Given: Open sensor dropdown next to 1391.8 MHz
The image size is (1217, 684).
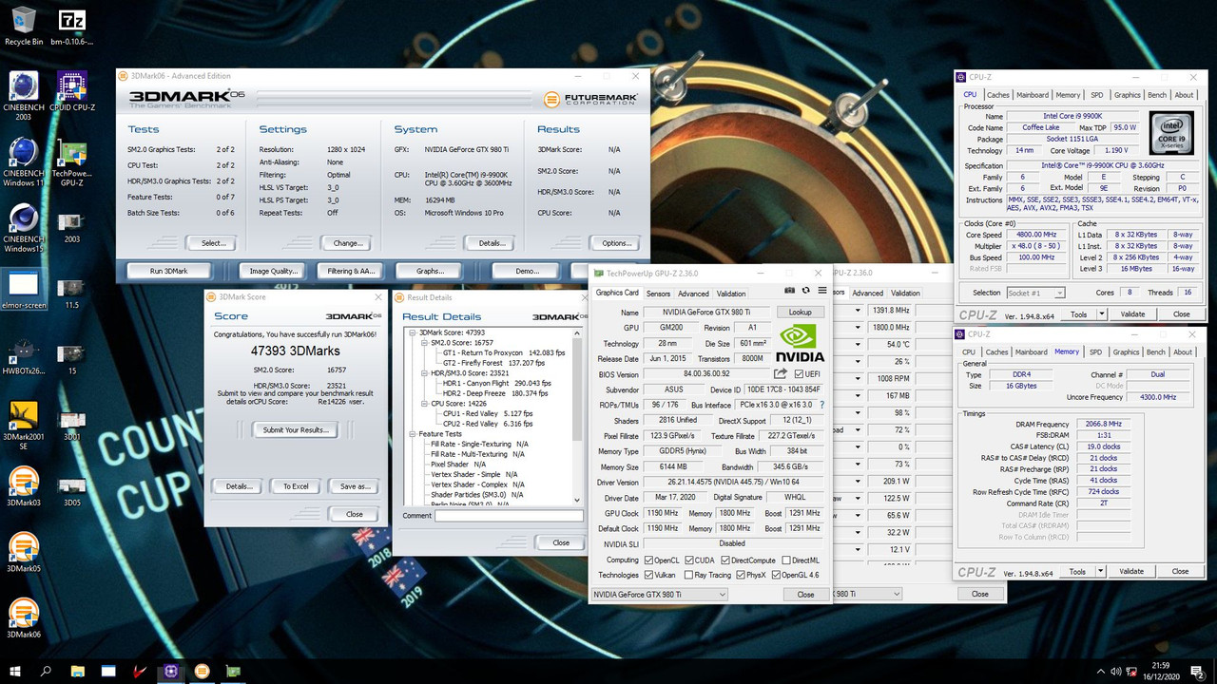Looking at the screenshot, I should (858, 311).
